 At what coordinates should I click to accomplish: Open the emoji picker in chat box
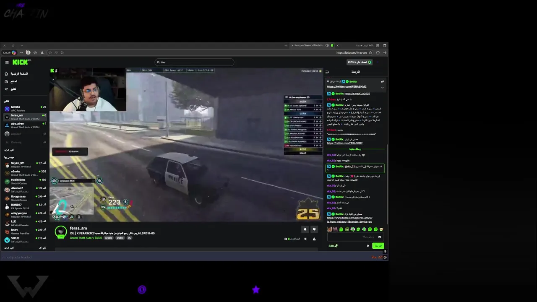pyautogui.click(x=380, y=237)
